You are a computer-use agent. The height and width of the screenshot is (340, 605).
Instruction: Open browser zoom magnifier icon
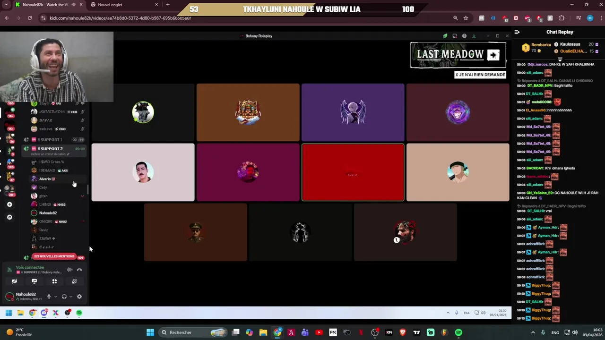click(x=455, y=18)
